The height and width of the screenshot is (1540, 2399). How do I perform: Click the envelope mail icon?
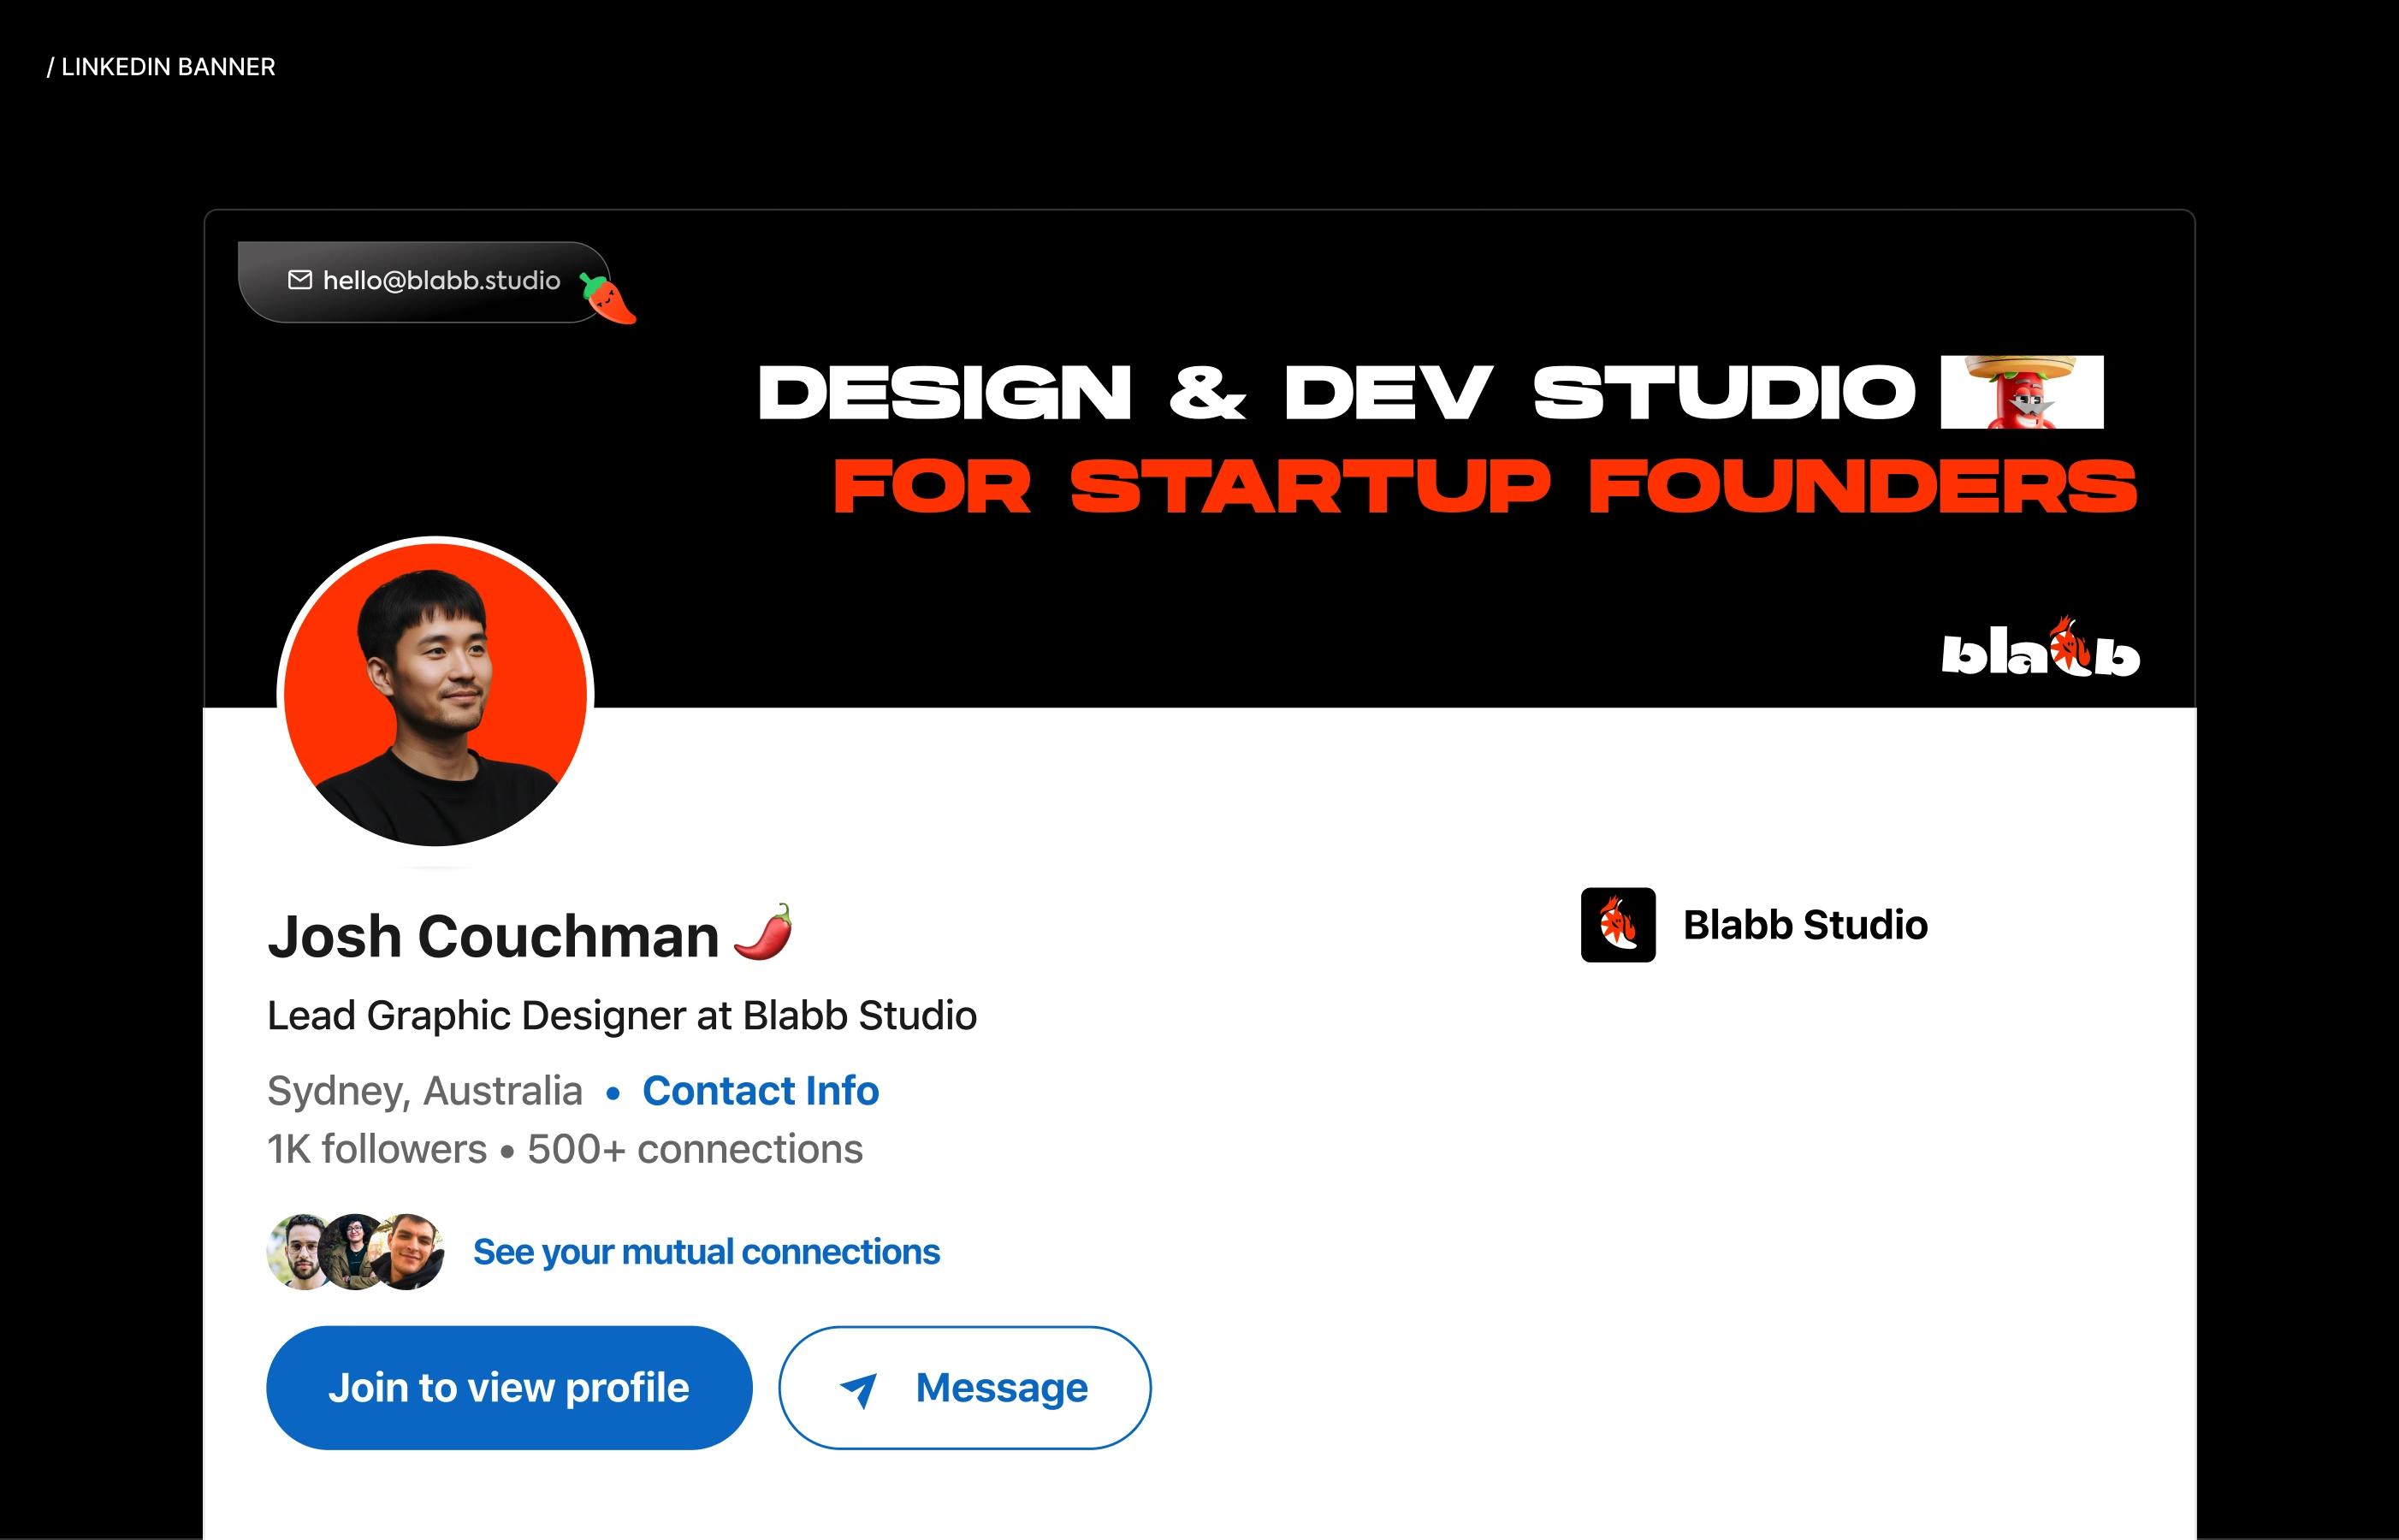click(299, 280)
